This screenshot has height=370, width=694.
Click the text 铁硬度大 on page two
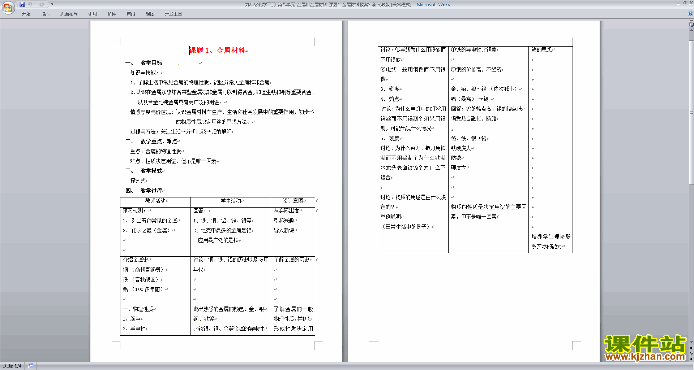tap(461, 148)
